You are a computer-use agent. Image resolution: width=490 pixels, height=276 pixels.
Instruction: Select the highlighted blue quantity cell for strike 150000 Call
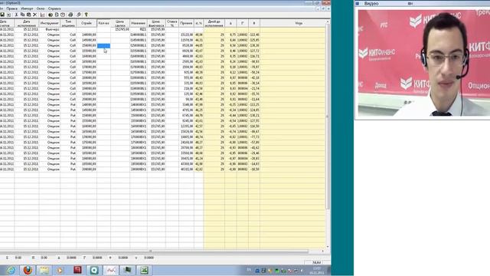coord(104,46)
